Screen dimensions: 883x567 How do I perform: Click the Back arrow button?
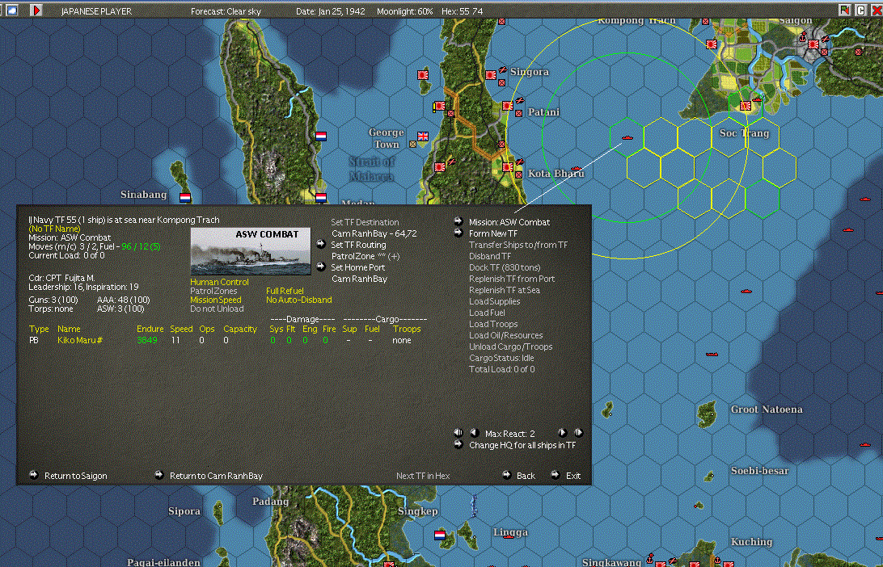point(506,475)
